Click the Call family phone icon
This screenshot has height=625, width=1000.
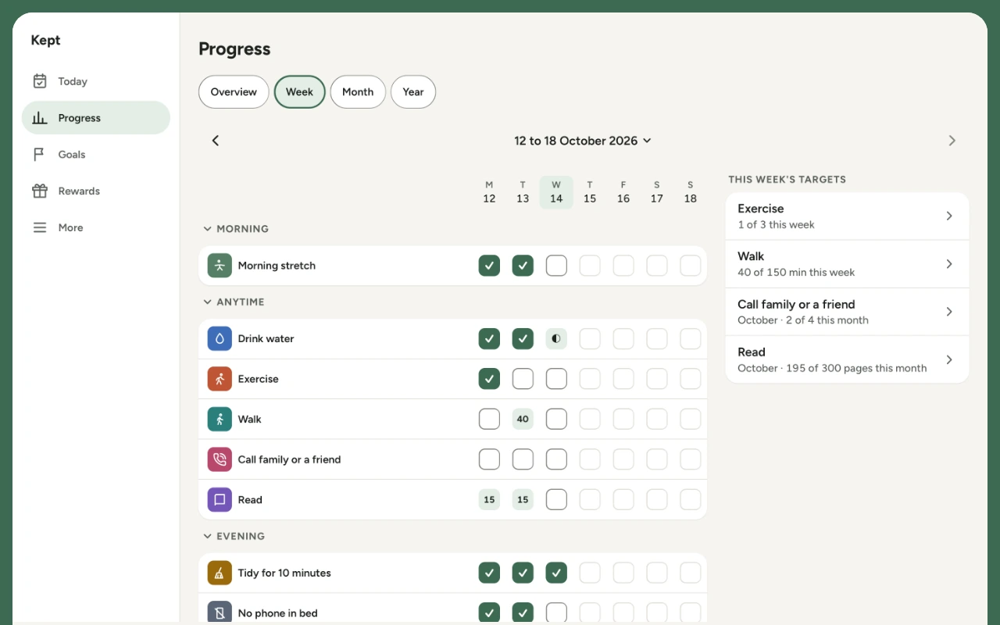(x=220, y=459)
